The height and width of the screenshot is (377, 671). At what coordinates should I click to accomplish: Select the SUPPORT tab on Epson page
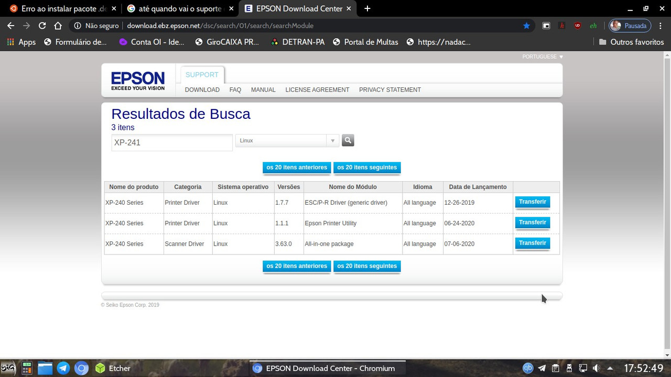(x=202, y=74)
